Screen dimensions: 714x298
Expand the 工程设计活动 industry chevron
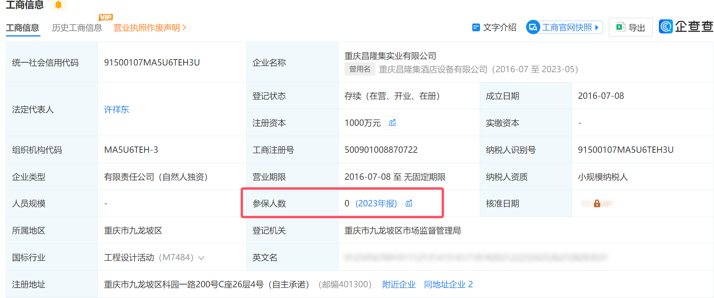click(x=201, y=258)
